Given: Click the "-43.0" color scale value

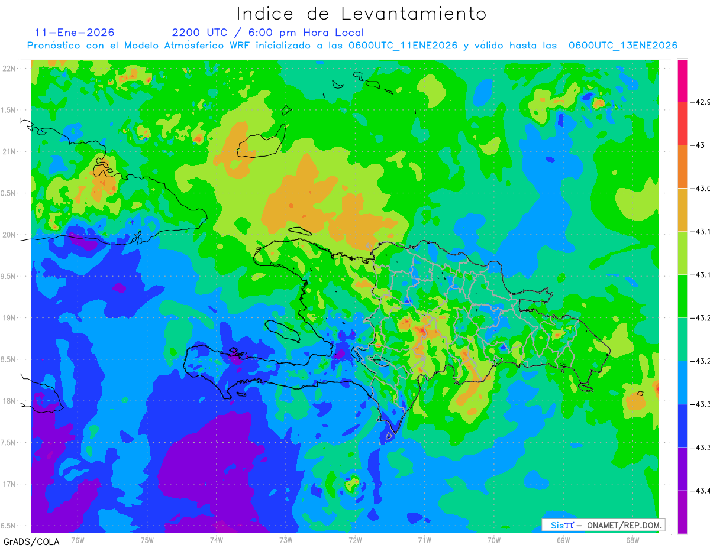Looking at the screenshot, I should tap(702, 188).
